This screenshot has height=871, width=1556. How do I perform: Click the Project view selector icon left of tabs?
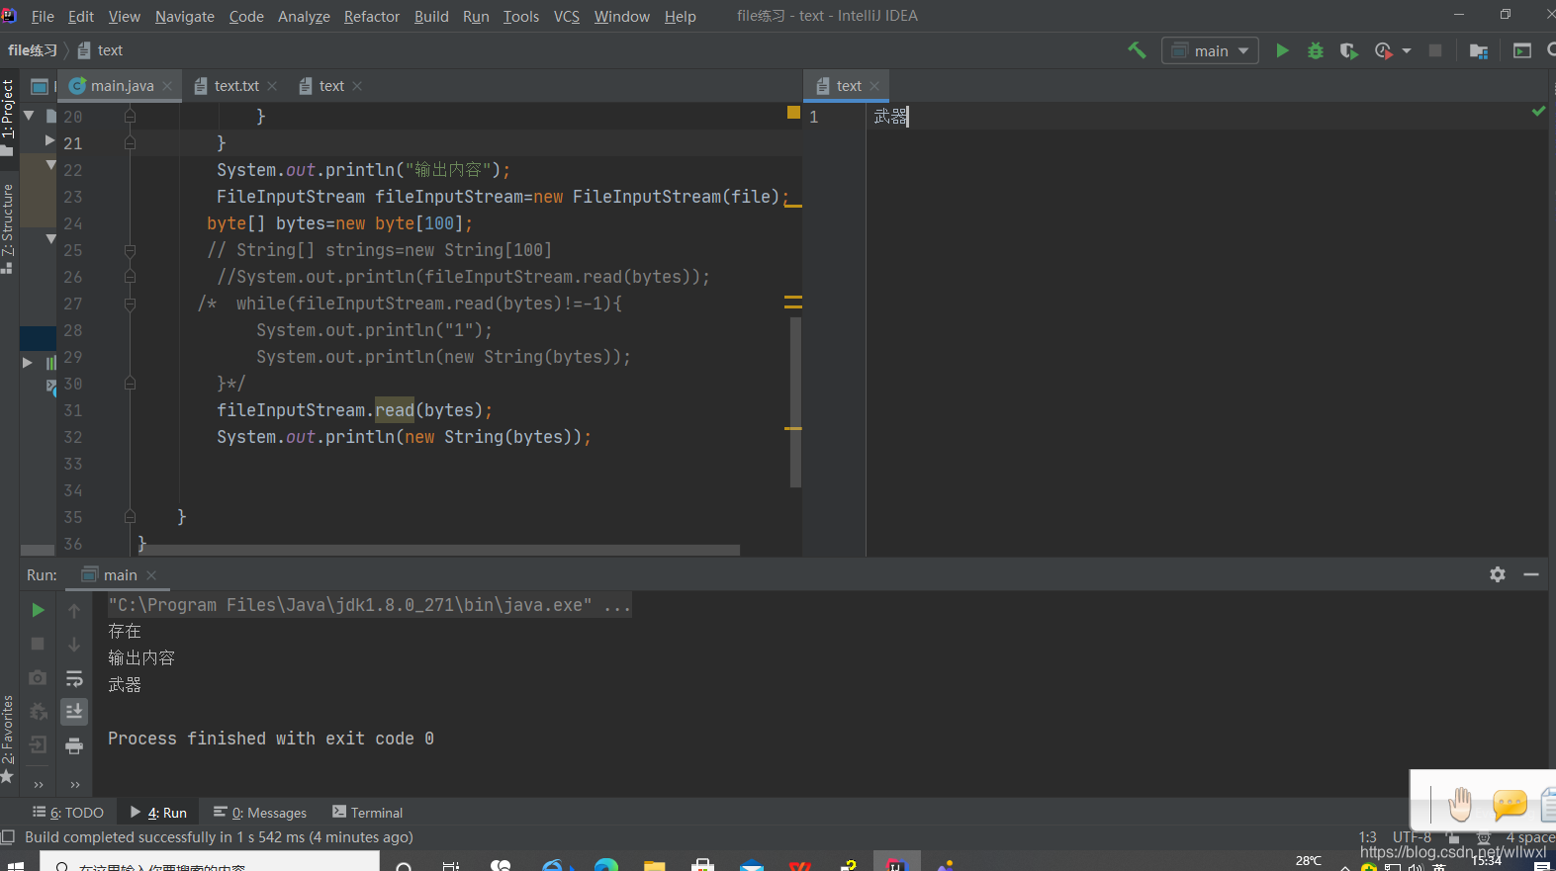coord(40,86)
